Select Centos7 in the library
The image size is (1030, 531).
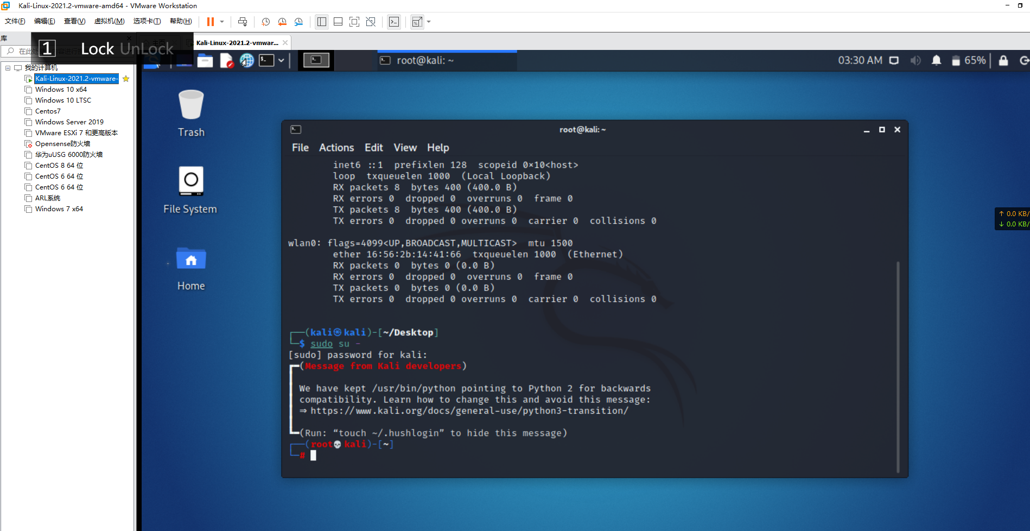(48, 111)
